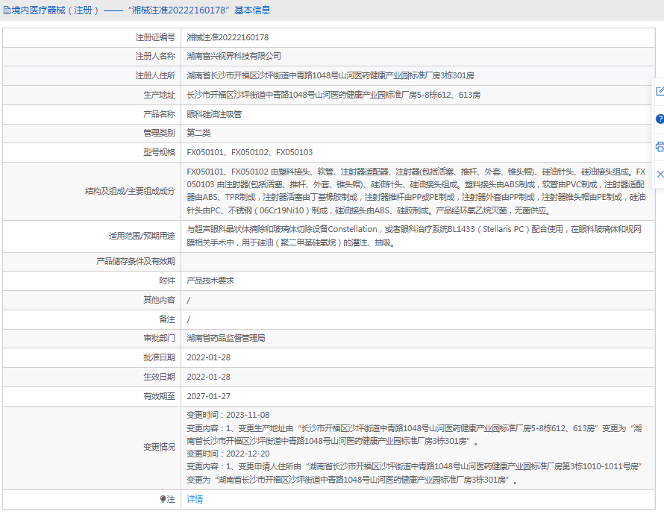Close the side toolbar with the X icon
Image resolution: width=664 pixels, height=514 pixels.
(660, 174)
